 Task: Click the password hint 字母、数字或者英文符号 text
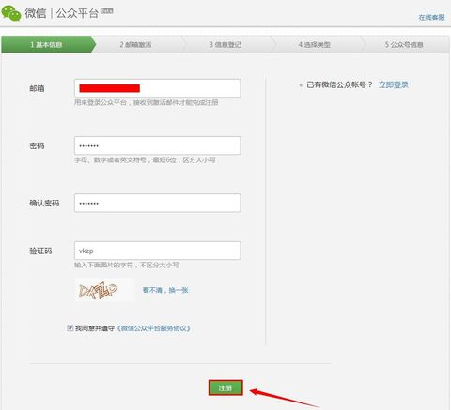145,160
